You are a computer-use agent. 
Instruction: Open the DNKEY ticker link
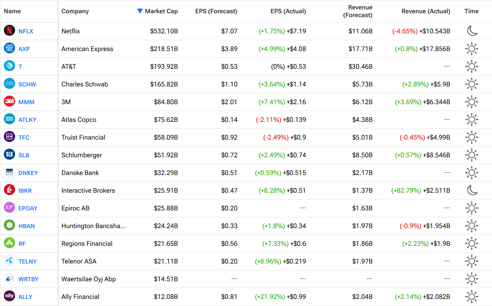(28, 173)
